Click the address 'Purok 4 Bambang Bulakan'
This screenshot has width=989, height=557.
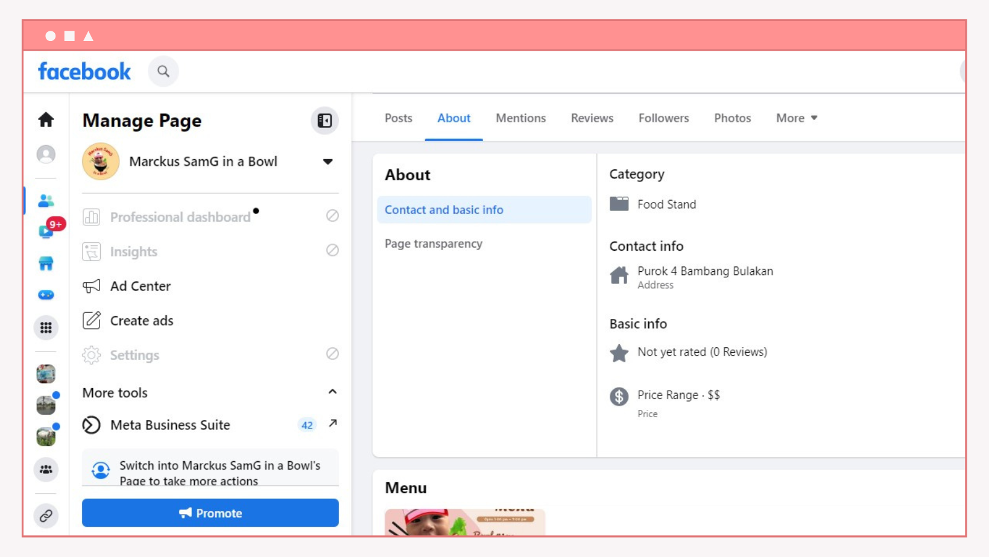click(706, 271)
